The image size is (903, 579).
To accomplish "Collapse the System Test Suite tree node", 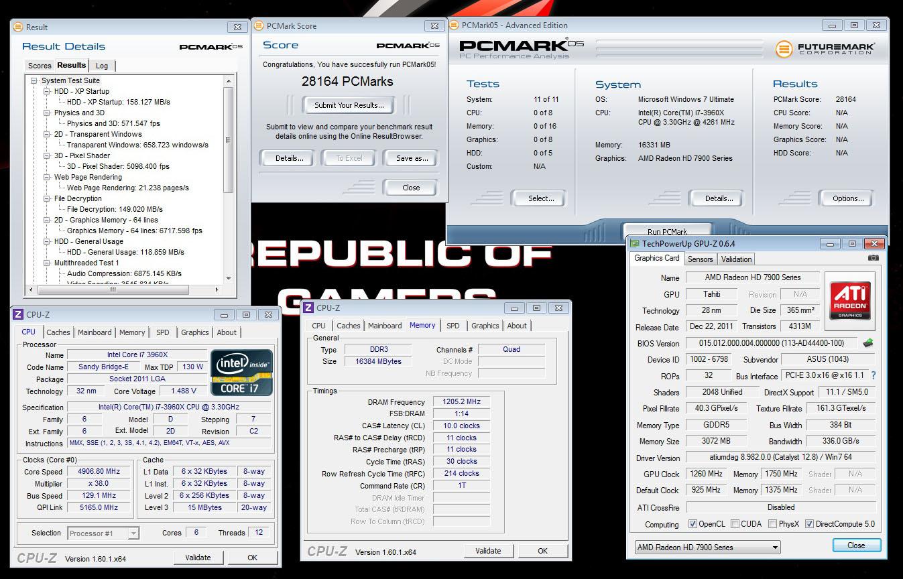I will coord(34,80).
